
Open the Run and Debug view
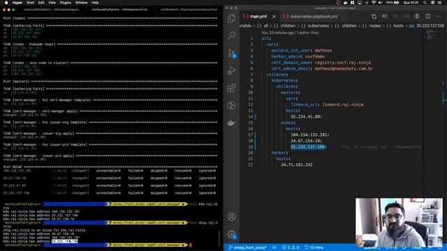tap(231, 70)
